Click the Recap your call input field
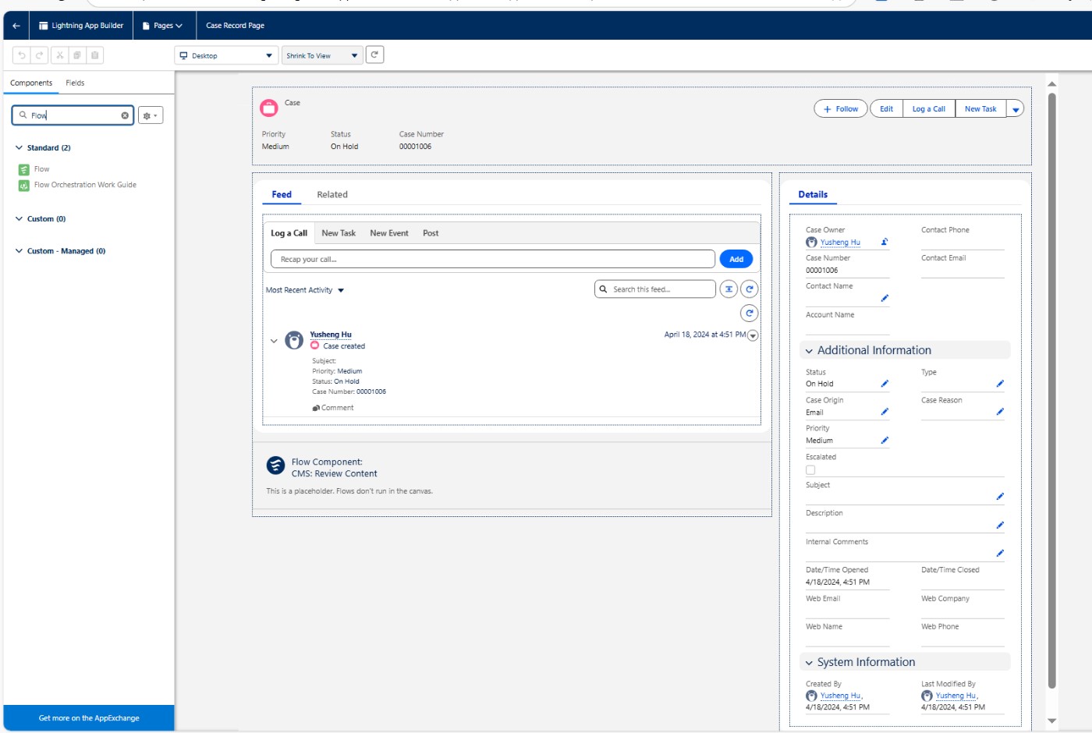The width and height of the screenshot is (1092, 733). point(493,259)
